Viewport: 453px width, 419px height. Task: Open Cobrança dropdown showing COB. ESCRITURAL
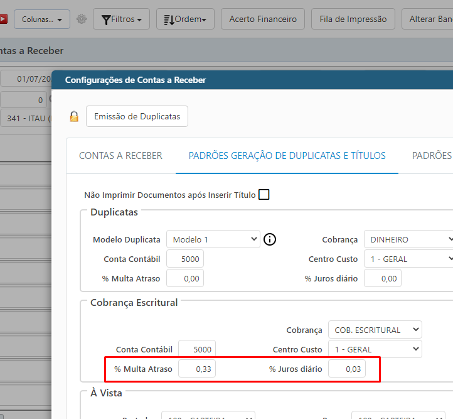[375, 330]
